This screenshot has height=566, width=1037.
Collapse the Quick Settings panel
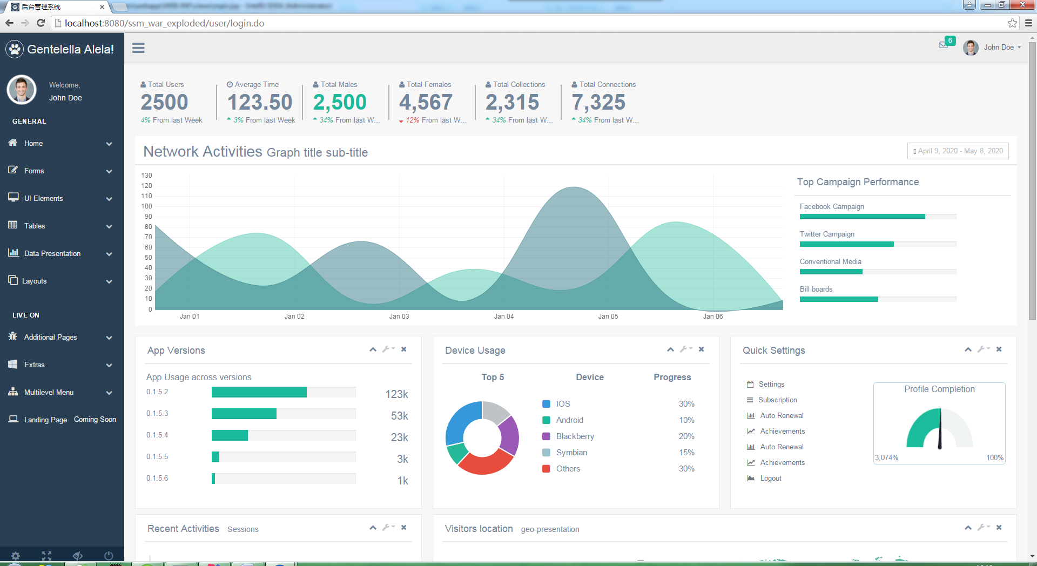[968, 349]
